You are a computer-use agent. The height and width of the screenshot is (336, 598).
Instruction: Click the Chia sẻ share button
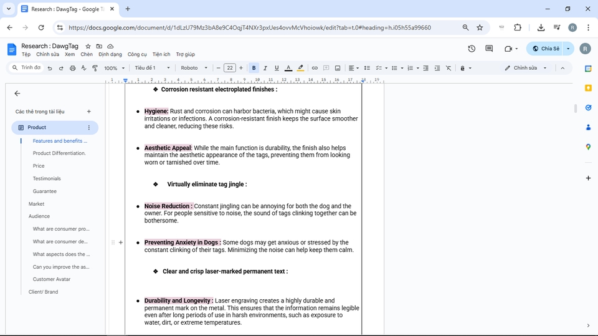tap(545, 49)
